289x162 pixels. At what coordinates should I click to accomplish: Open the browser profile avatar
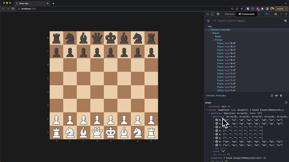tap(272, 9)
